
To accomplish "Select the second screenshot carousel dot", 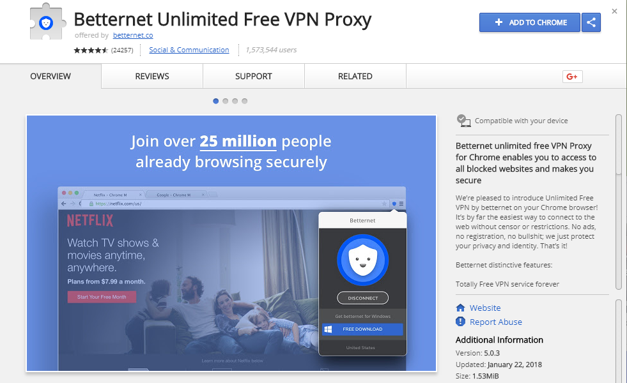I will point(226,101).
